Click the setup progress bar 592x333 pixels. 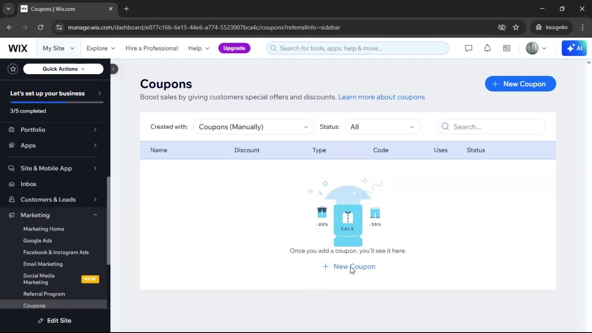pos(57,102)
